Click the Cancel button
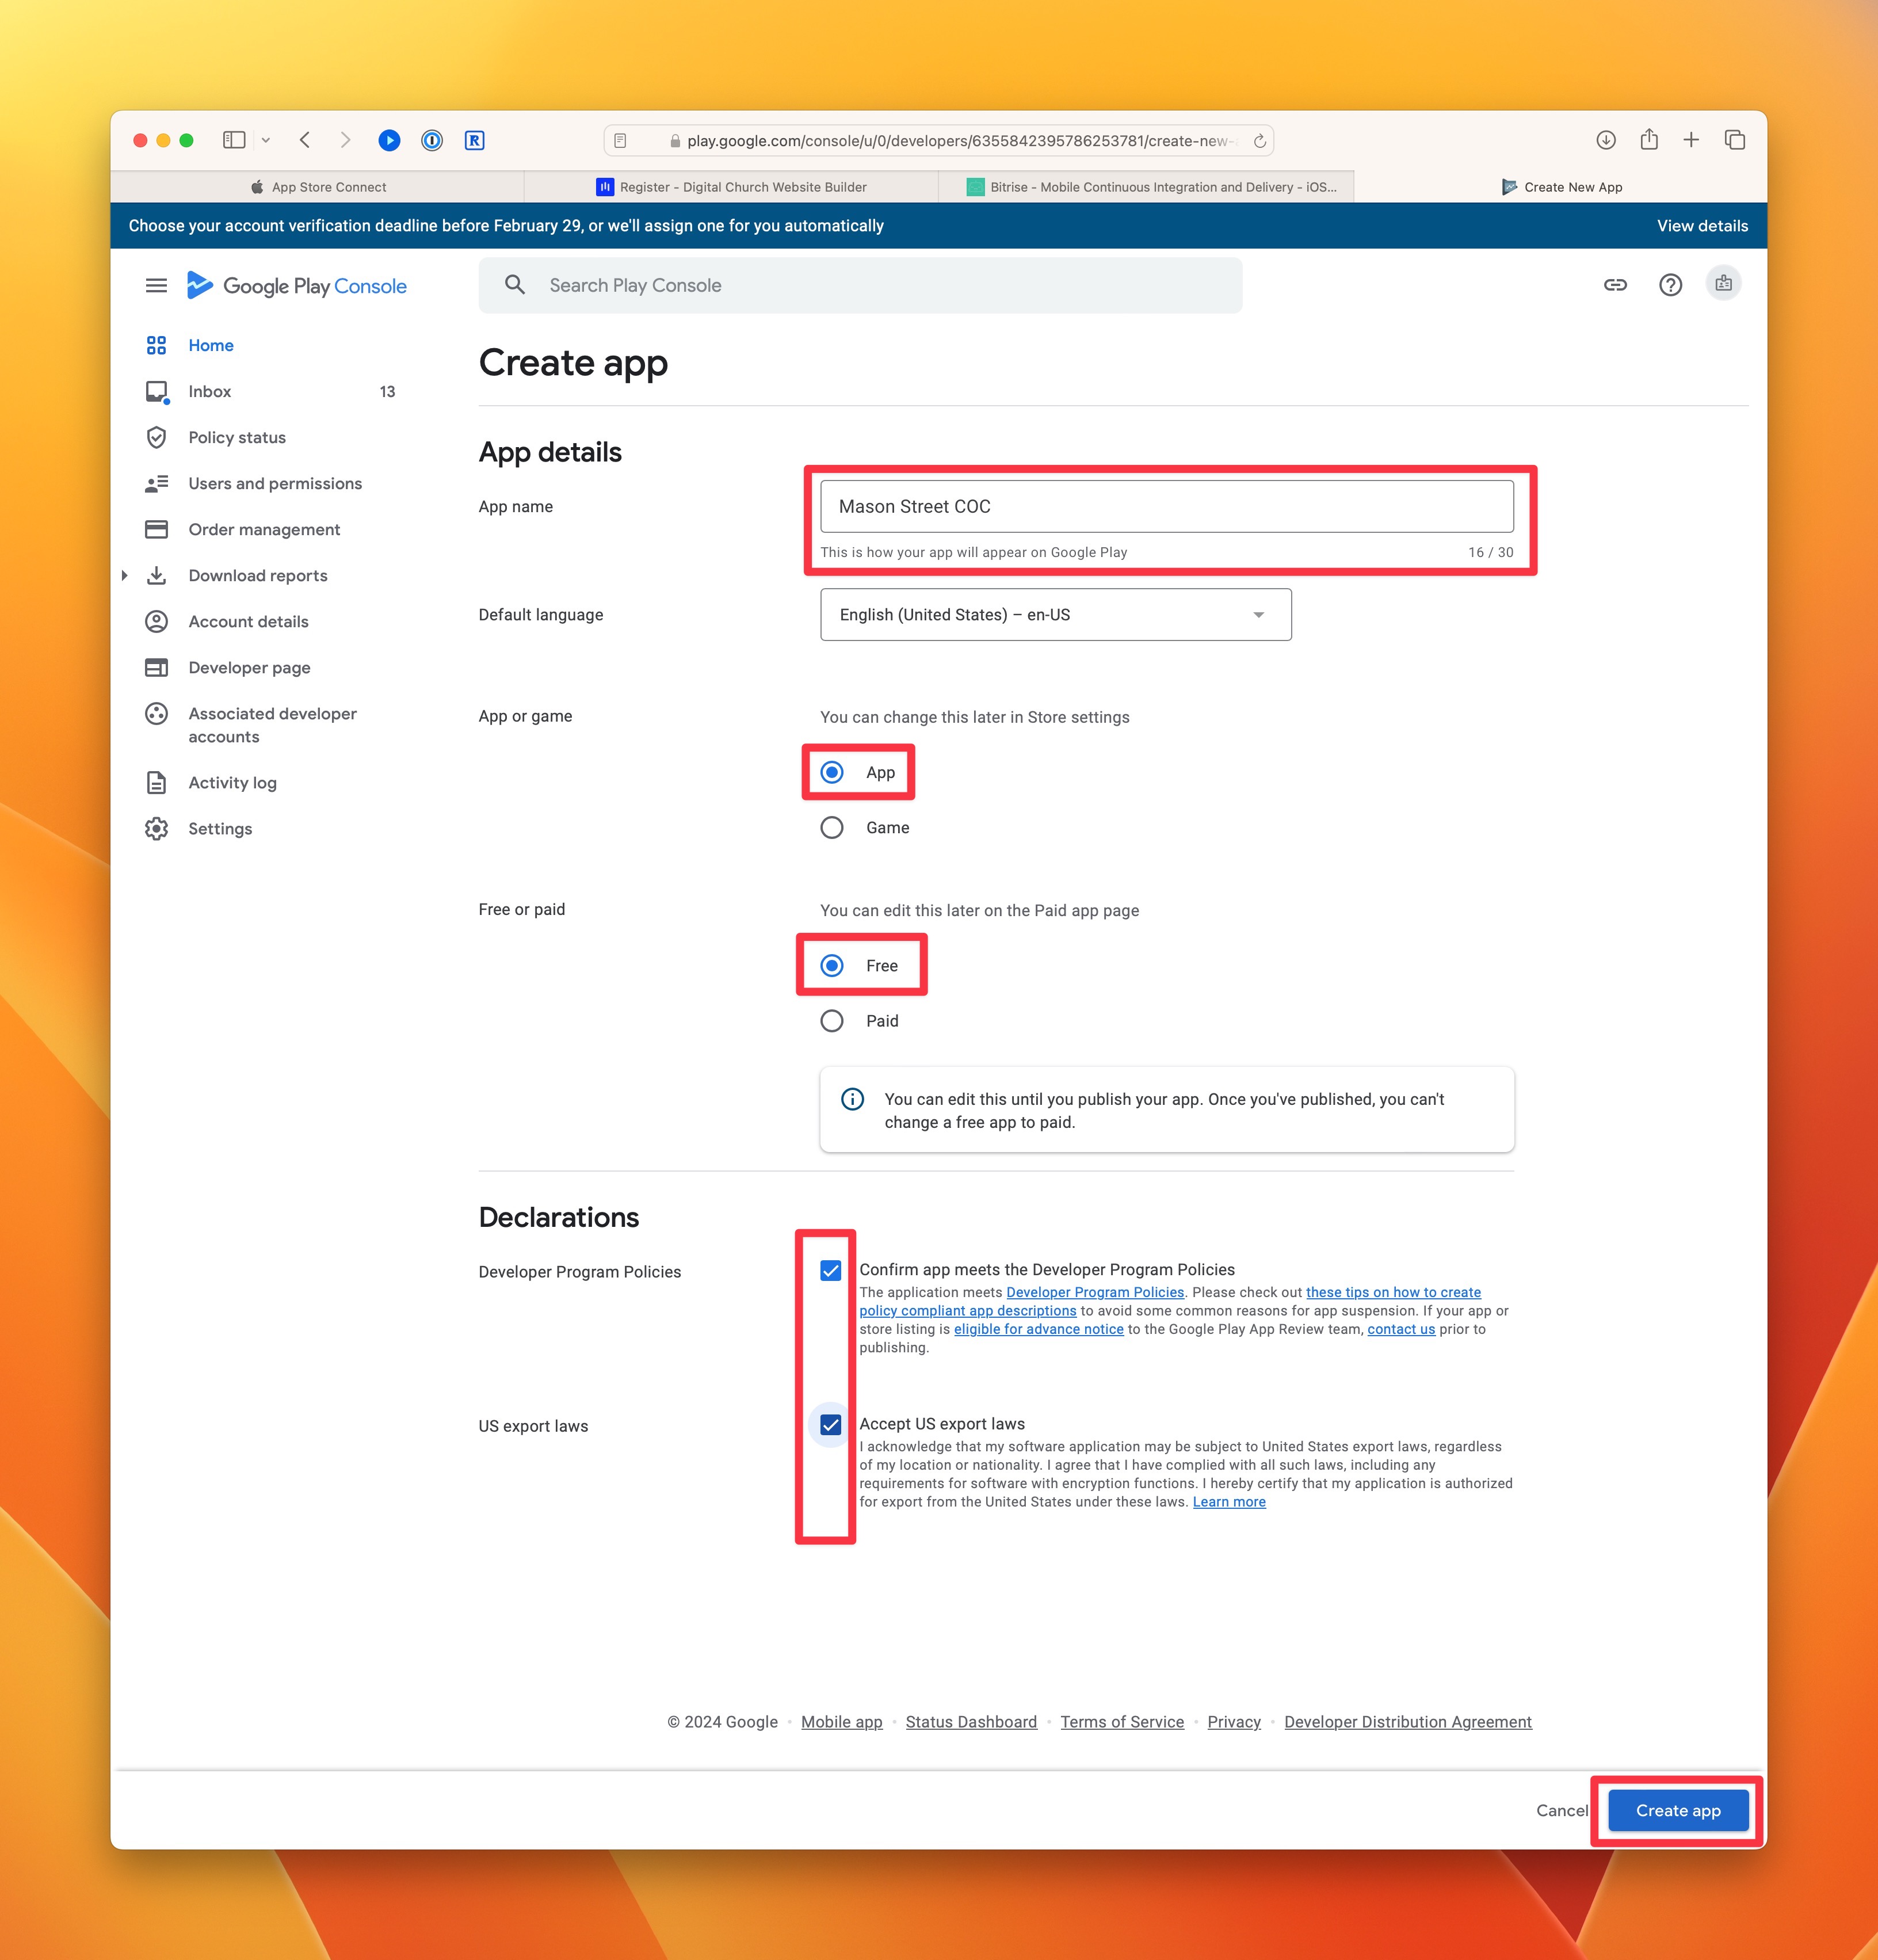 pyautogui.click(x=1562, y=1810)
